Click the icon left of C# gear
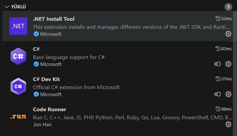 218,64
